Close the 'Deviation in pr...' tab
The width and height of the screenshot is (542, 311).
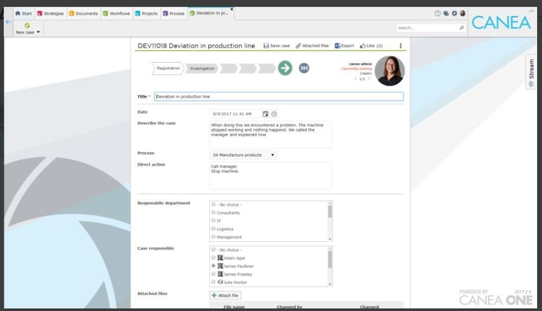coord(231,9)
